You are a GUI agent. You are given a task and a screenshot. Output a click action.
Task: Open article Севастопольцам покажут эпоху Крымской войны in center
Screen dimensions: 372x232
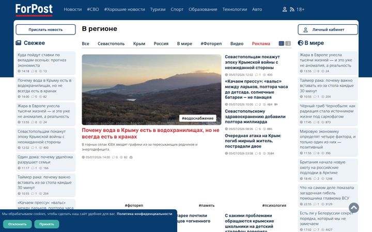[x=252, y=62]
